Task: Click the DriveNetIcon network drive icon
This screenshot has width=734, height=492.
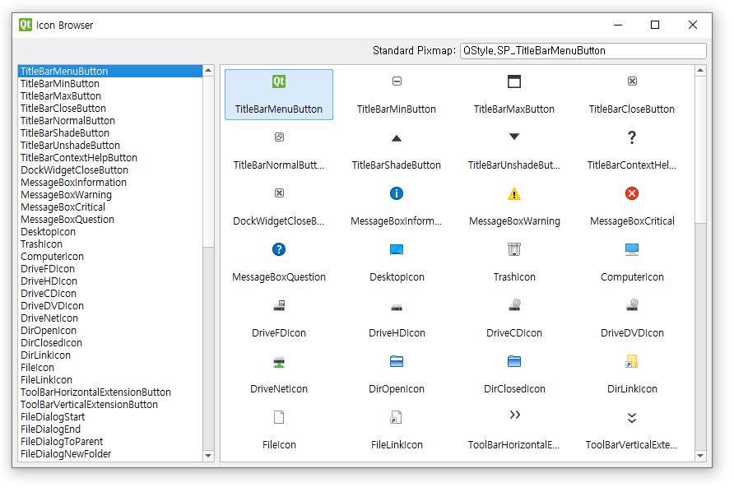Action: (x=279, y=361)
